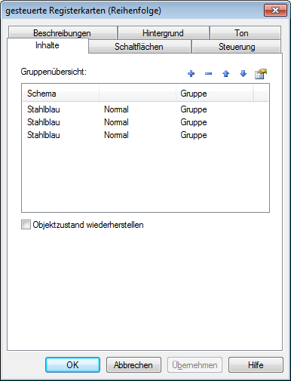
Task: Click Gruppe cell in the first row
Action: pos(194,109)
